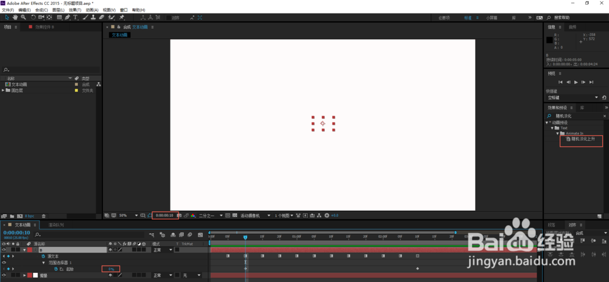
Task: Select the Eraser tool
Action: 101,18
